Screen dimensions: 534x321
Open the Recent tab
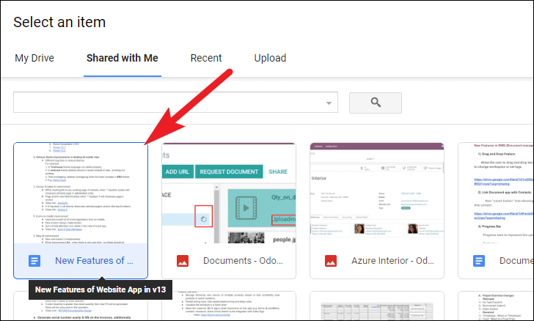[x=206, y=58]
